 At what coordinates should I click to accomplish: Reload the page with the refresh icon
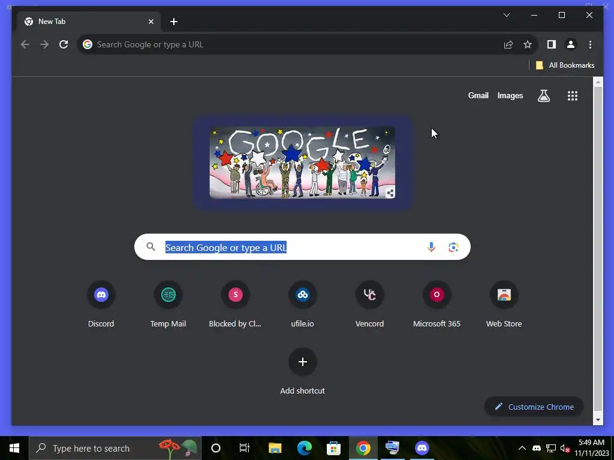64,44
